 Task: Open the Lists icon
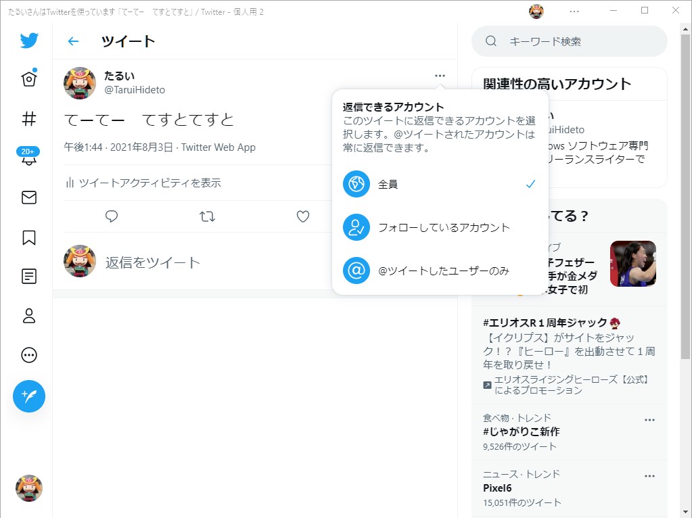[x=28, y=276]
